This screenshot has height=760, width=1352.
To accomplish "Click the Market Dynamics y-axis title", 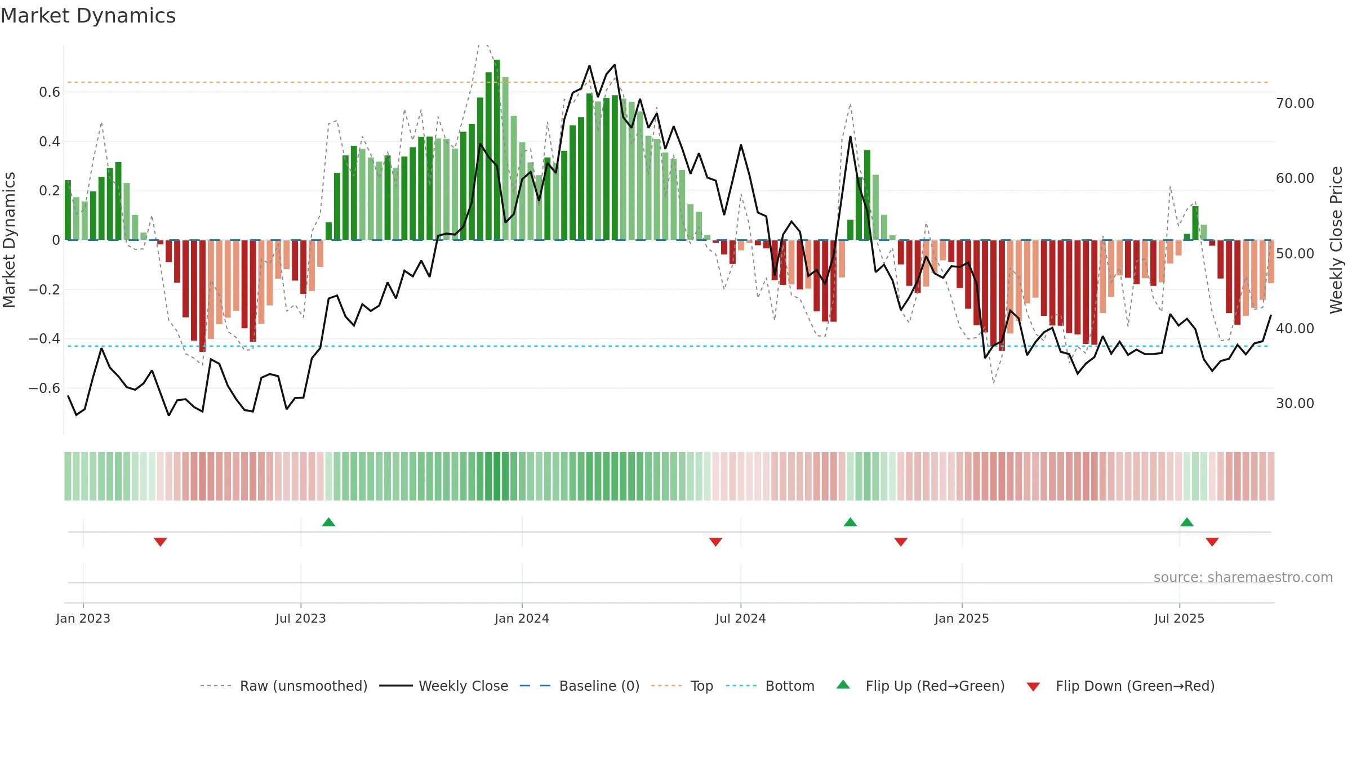I will (x=9, y=240).
